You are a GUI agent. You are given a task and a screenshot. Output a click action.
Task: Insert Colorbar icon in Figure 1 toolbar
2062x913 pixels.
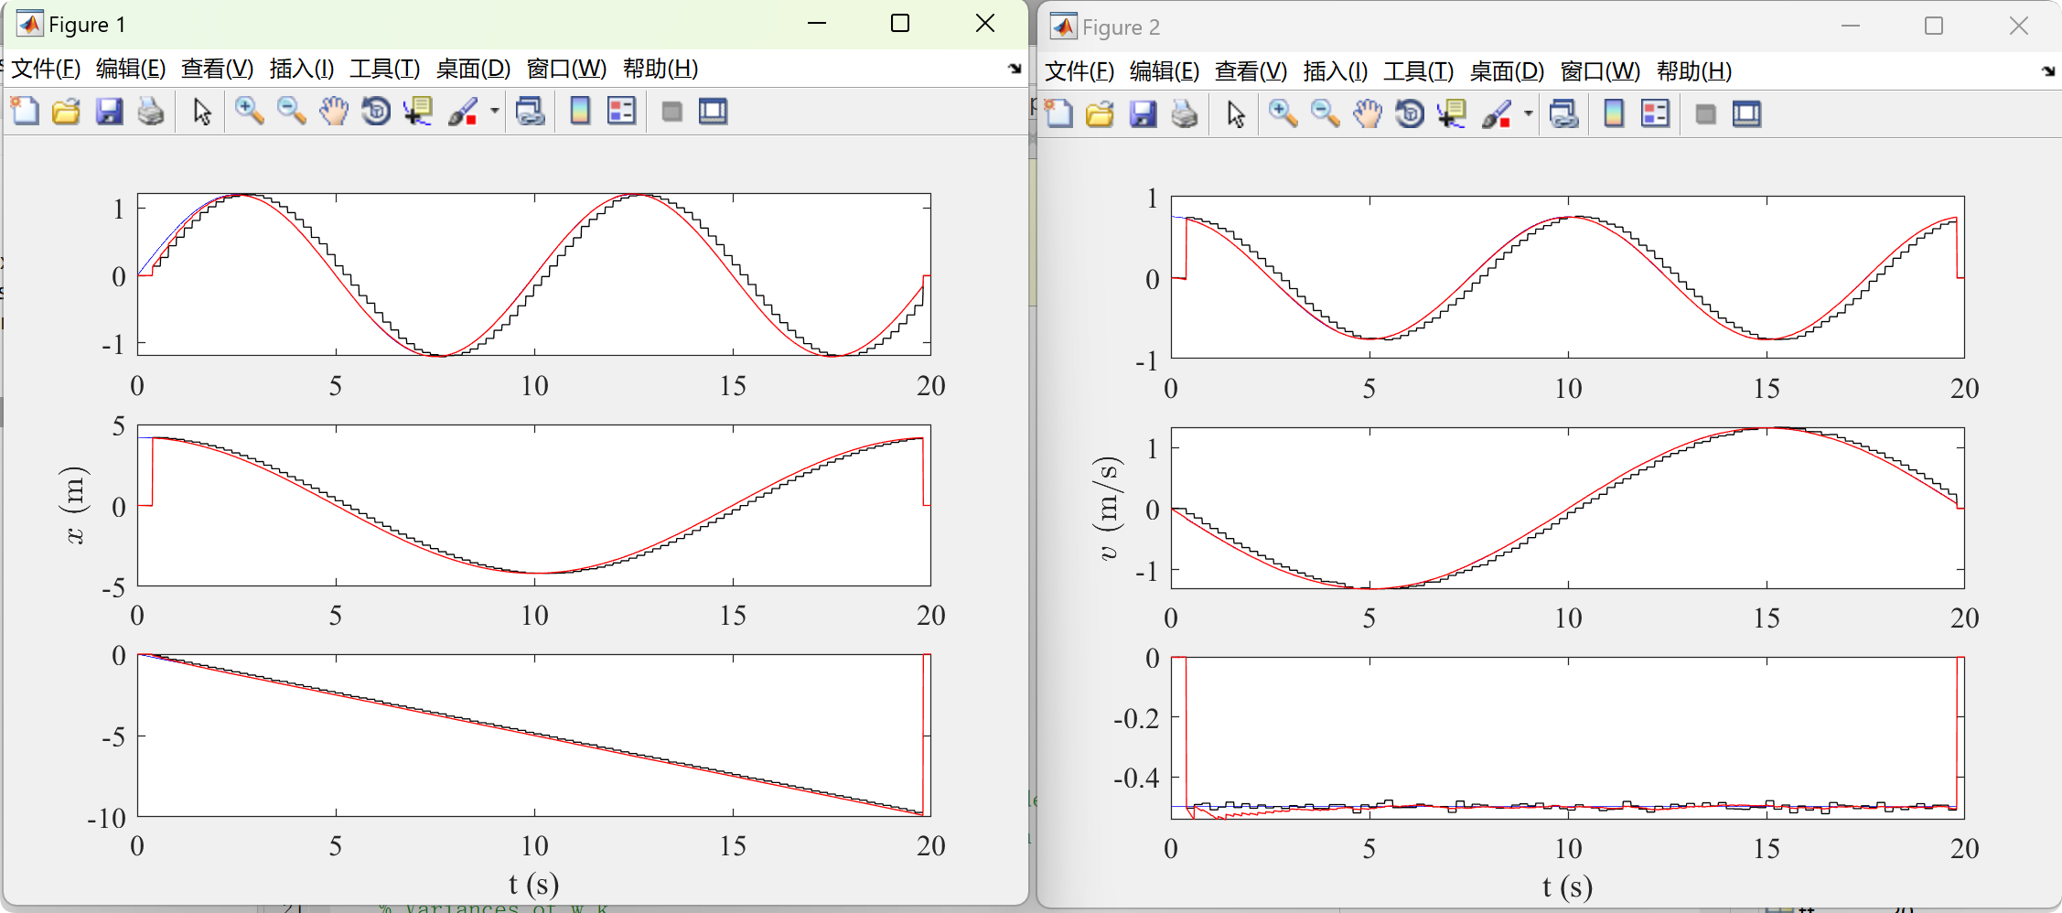click(x=580, y=112)
